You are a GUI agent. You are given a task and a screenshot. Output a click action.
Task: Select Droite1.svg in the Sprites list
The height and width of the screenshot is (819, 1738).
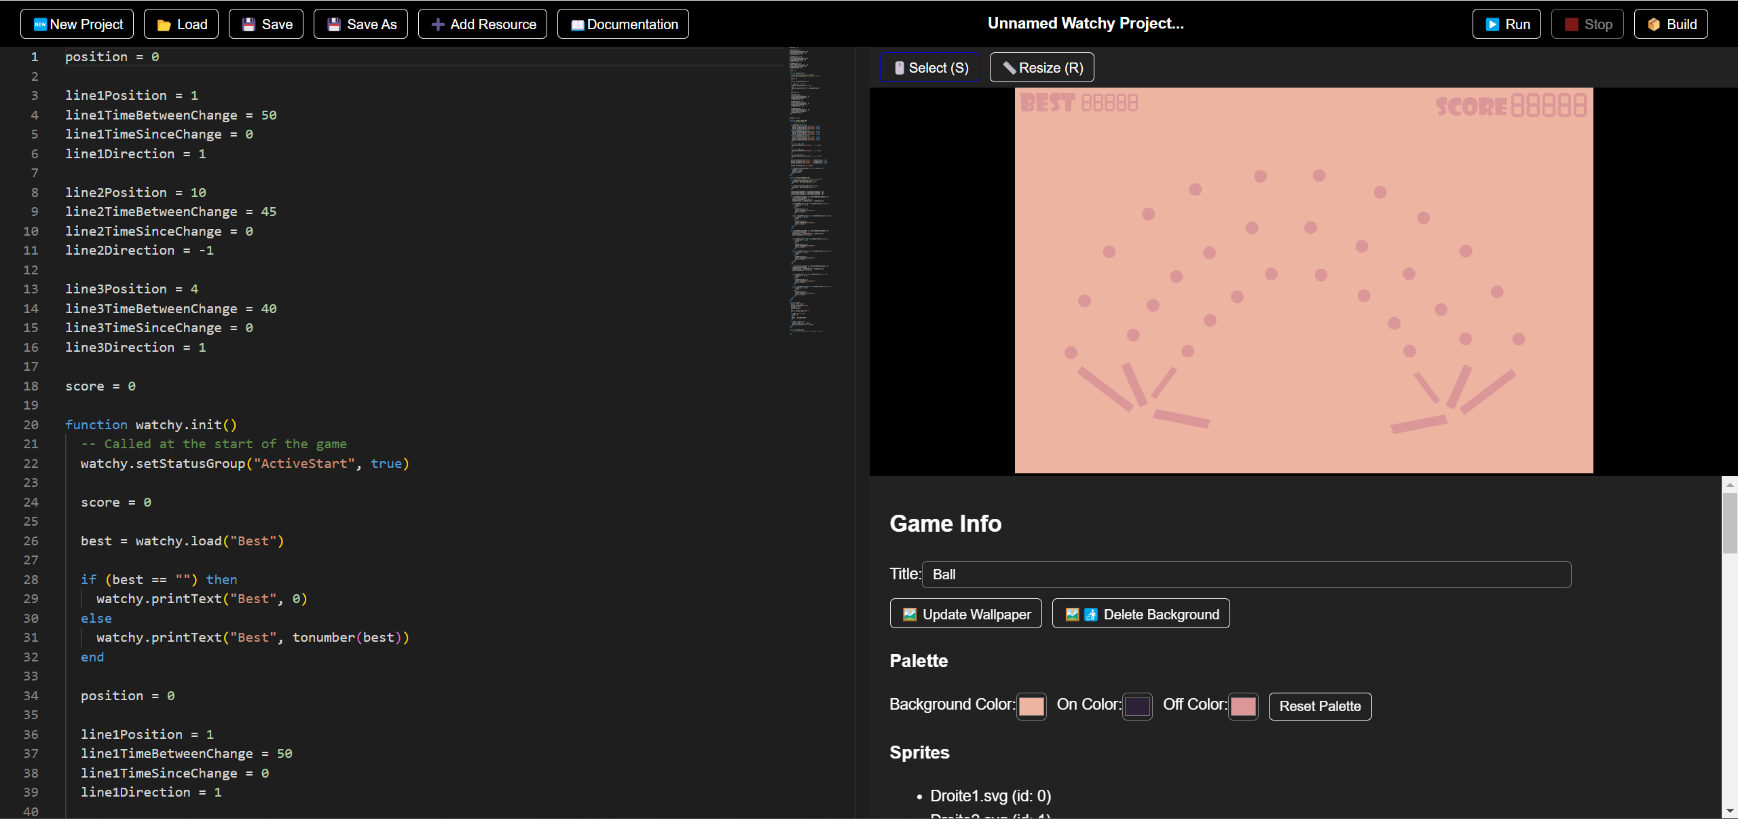(991, 796)
